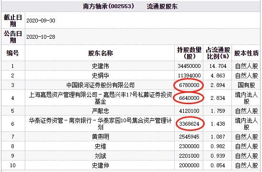The height and width of the screenshot is (172, 262).
Task: Click 自然人股 cell for 黄燕明
Action: 246,137
